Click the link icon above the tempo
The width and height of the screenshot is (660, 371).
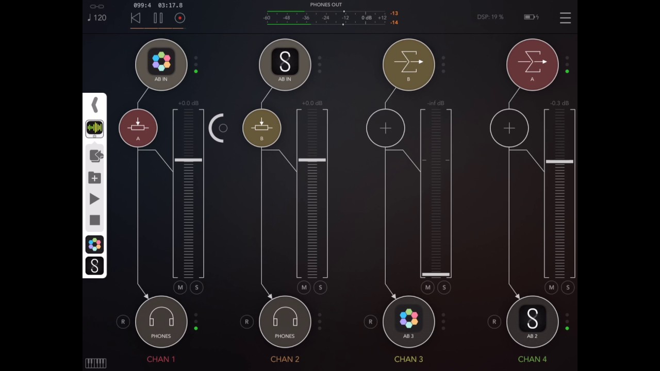coord(96,6)
